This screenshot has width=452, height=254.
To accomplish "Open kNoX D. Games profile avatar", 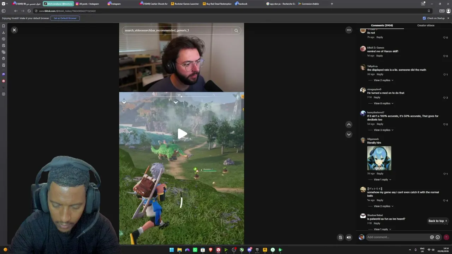I will 363,49.
